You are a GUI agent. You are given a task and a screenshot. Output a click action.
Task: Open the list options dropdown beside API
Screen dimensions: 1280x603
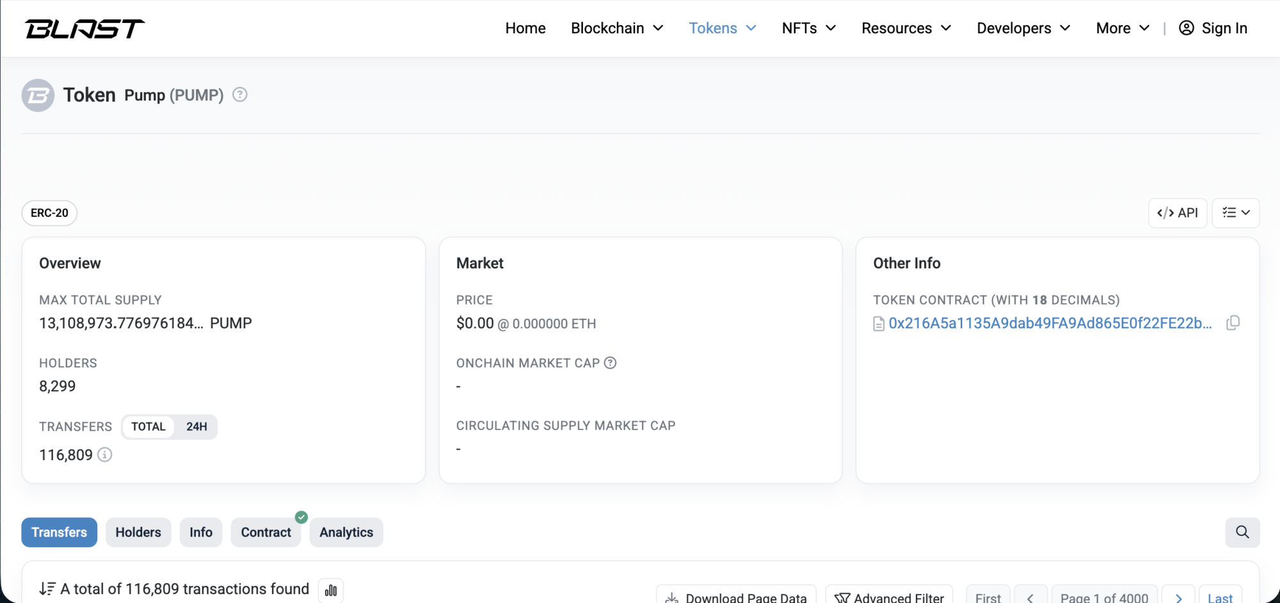point(1235,213)
